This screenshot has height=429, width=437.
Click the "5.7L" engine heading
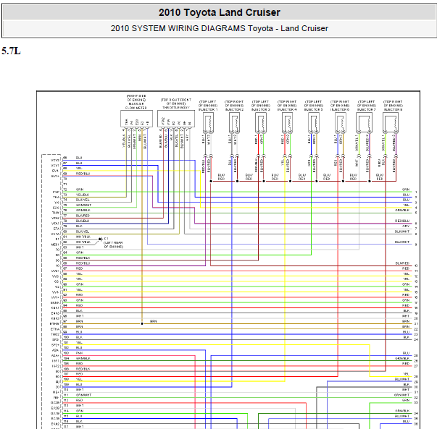(x=11, y=51)
